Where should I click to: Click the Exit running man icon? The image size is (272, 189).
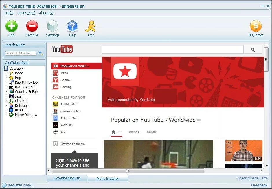click(90, 26)
